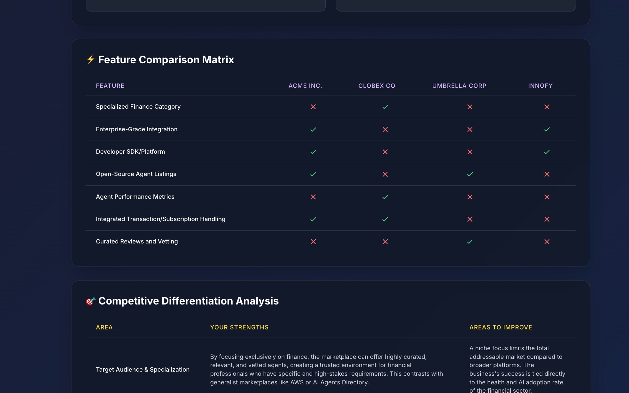The image size is (629, 393).
Task: Select the YOUR STRENGTHS column header
Action: [x=239, y=327]
